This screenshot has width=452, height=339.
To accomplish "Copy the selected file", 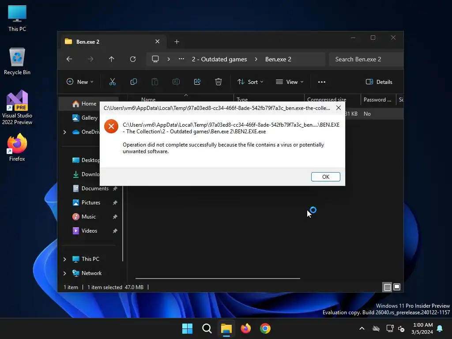I will pos(133,82).
